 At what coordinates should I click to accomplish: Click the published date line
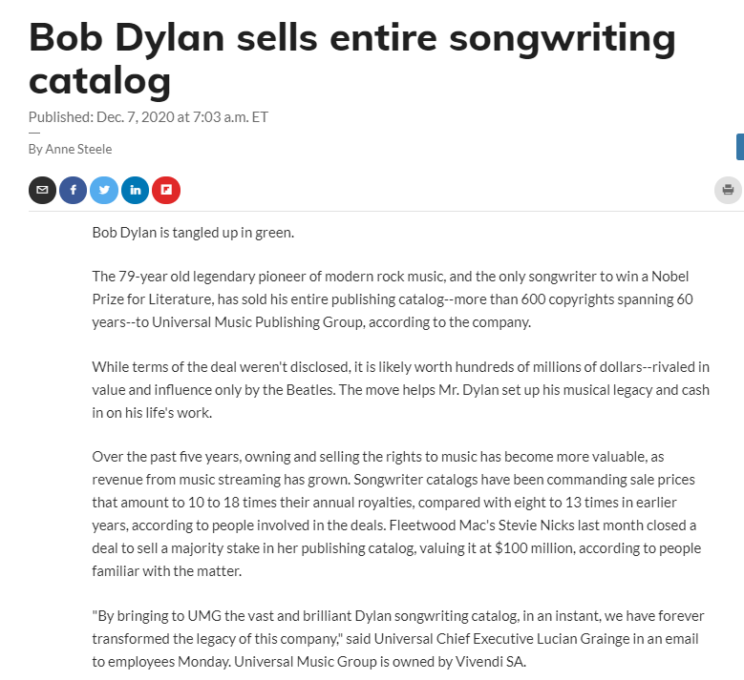point(148,117)
